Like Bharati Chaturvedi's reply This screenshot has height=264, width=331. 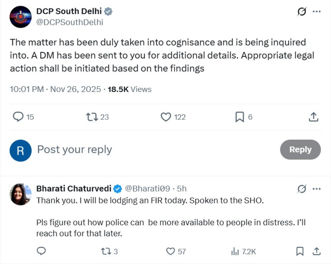point(171,251)
